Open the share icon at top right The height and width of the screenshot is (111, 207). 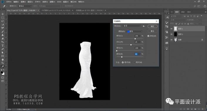[x=205, y=6]
